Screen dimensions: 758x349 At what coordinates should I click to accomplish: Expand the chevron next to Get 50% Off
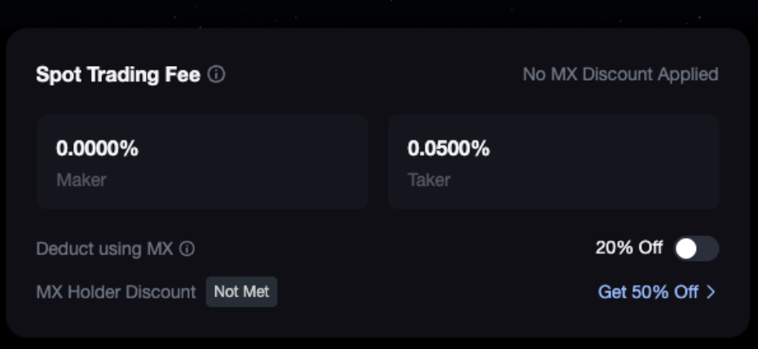coord(711,292)
